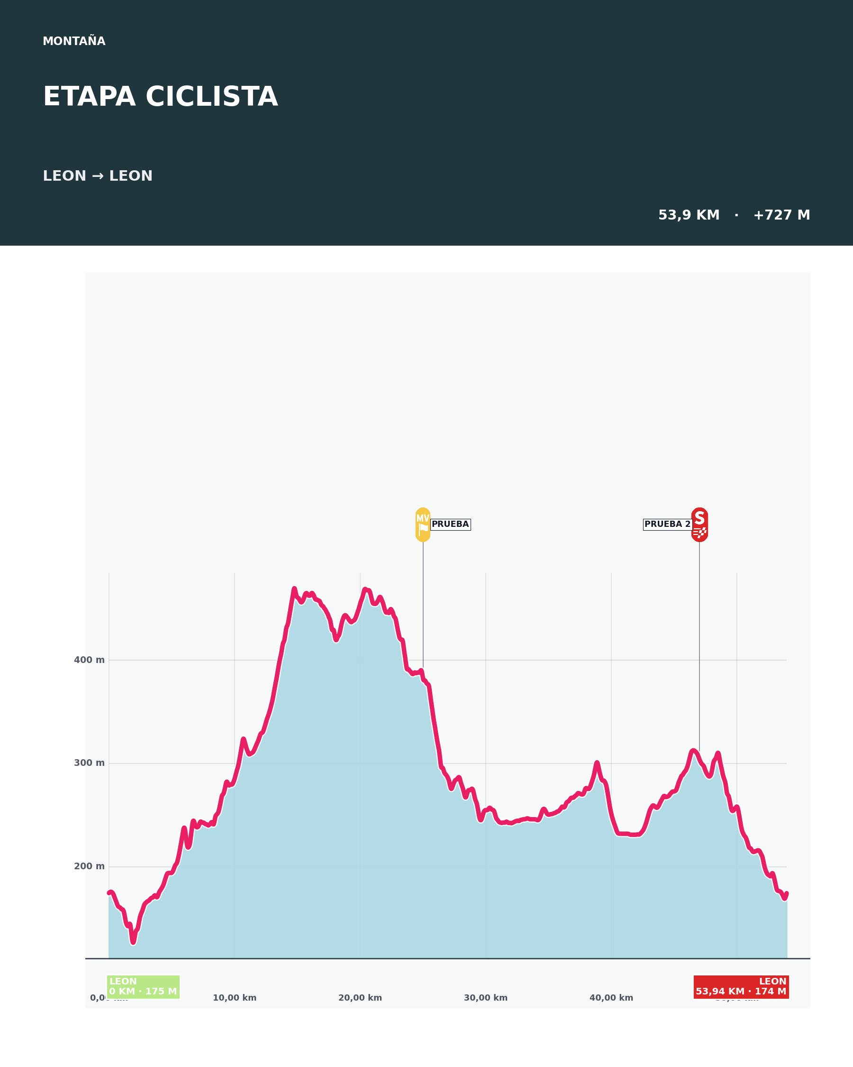Viewport: 853px width, 1067px height.
Task: Click the vertical line under PRUEBA 2 marker
Action: (x=699, y=646)
